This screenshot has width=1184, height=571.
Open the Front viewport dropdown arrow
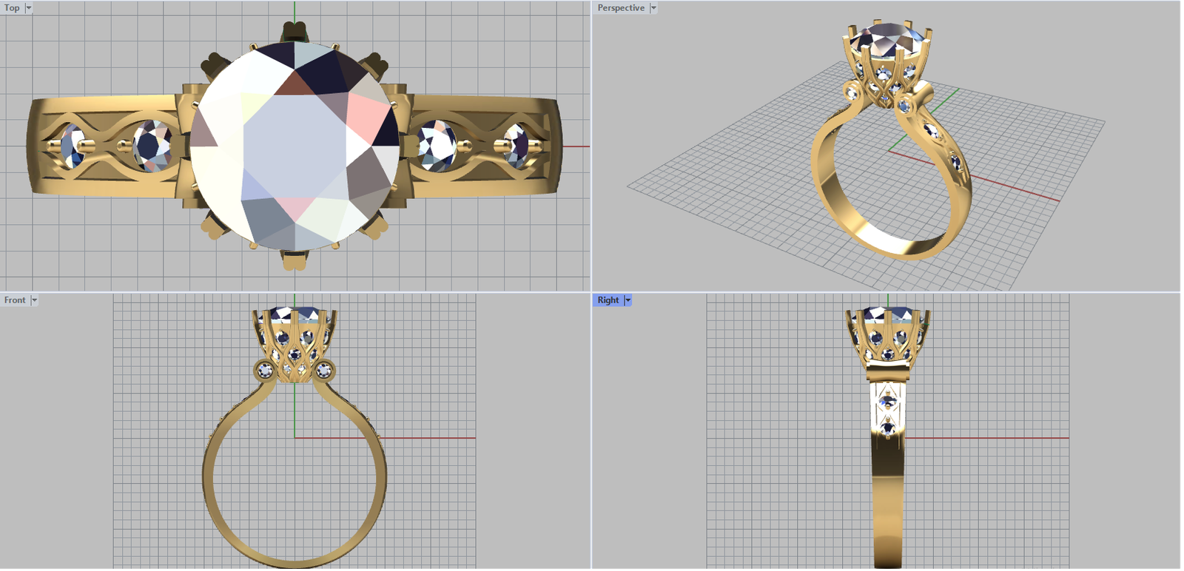34,300
